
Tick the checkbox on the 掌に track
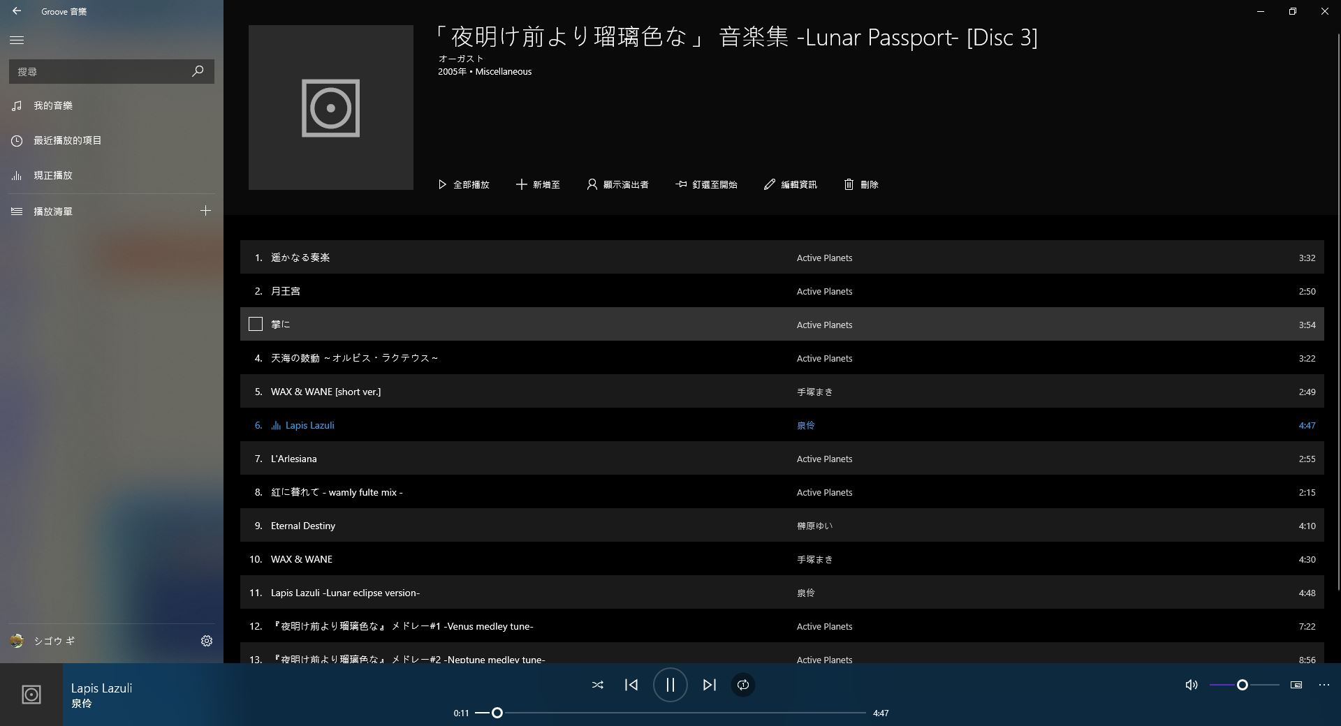(256, 324)
